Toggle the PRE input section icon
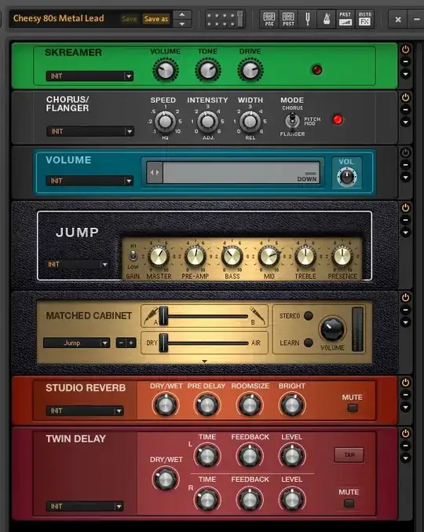The height and width of the screenshot is (532, 424). (x=269, y=19)
